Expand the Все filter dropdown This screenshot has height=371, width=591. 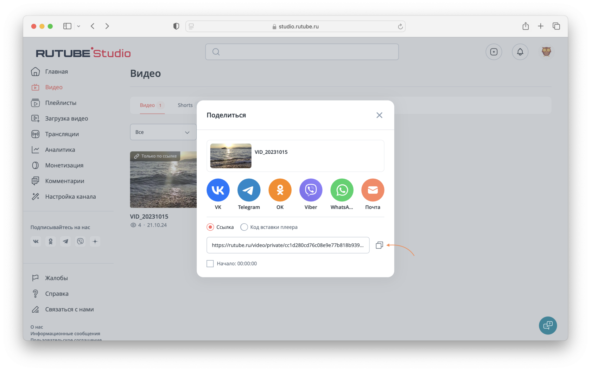click(163, 132)
